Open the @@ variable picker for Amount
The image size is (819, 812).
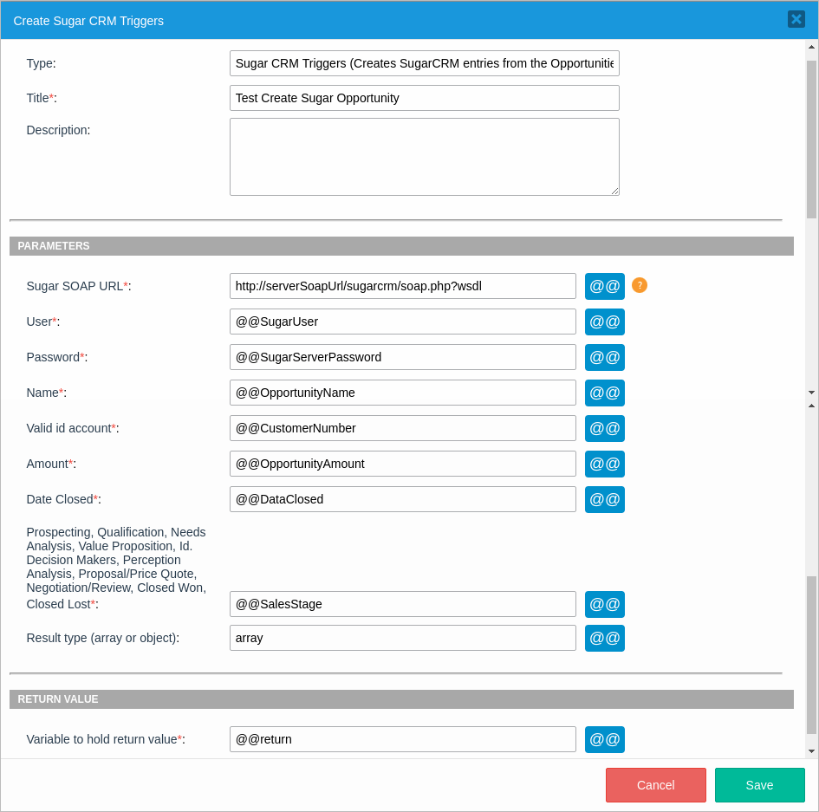[604, 464]
